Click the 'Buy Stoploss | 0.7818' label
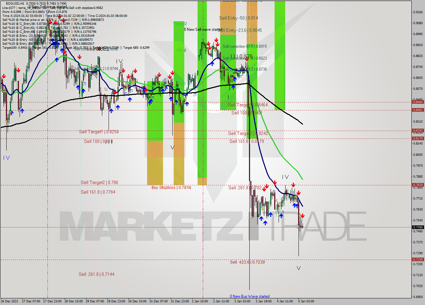The width and height of the screenshot is (425, 305). pos(171,187)
